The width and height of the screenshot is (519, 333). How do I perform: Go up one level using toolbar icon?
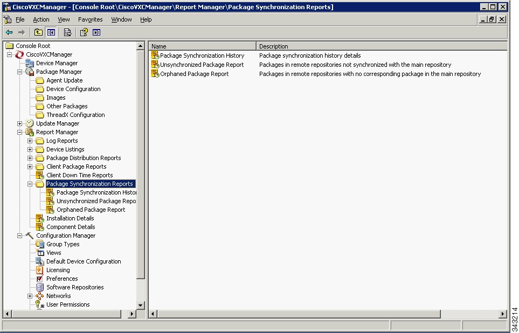(x=38, y=32)
